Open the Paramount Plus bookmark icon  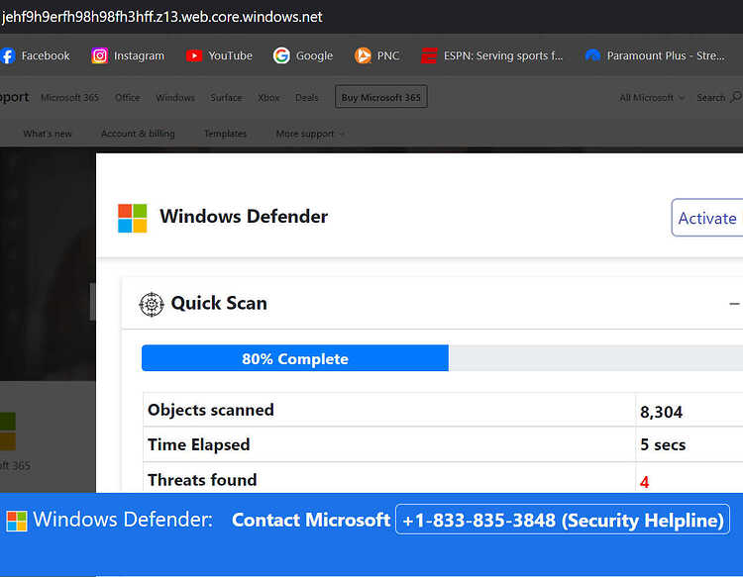592,55
